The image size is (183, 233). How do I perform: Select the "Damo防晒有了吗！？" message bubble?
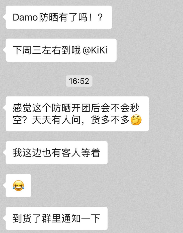coord(59,17)
